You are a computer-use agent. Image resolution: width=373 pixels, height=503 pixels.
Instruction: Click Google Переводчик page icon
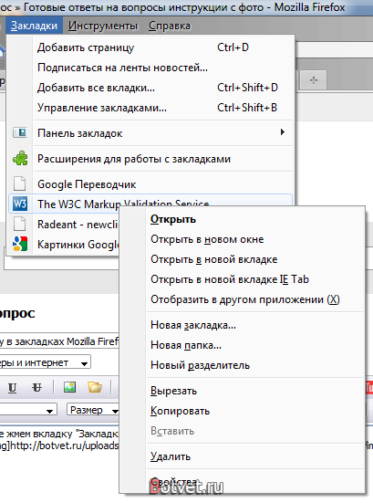click(x=19, y=183)
